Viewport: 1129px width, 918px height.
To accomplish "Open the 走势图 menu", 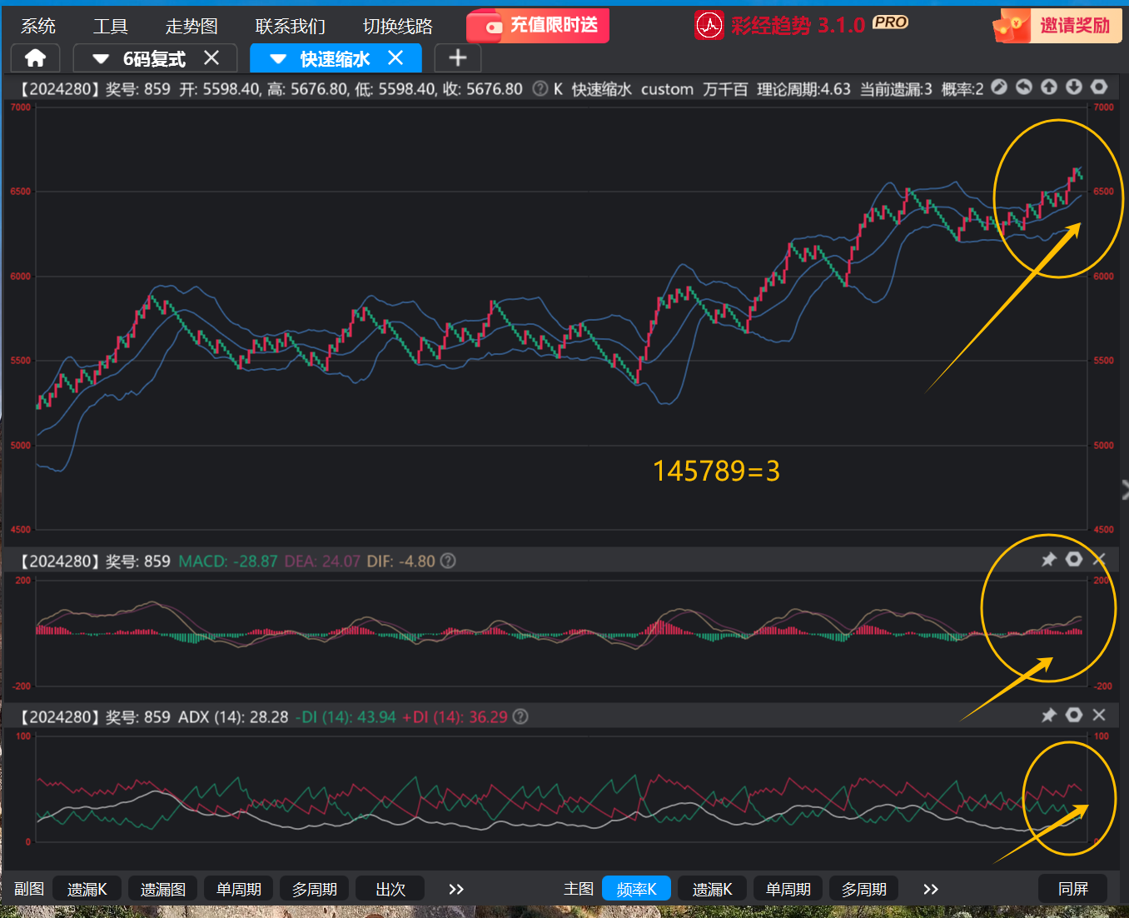I will 191,27.
